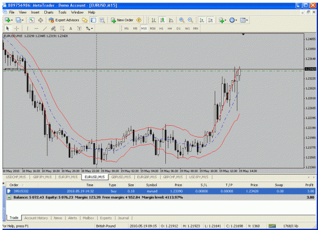Image resolution: width=318 pixels, height=230 pixels.
Task: Sort orders by the Symbol column
Action: pos(152,185)
